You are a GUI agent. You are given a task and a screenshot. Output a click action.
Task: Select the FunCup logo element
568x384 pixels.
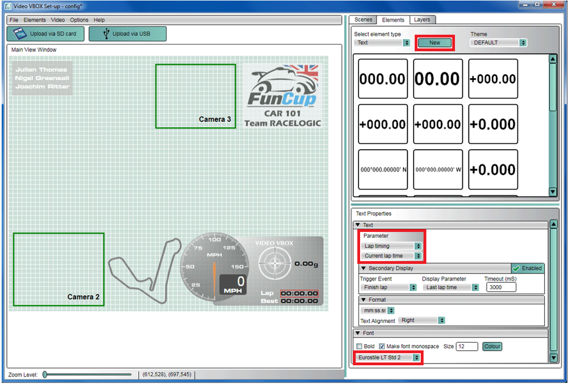coord(282,95)
